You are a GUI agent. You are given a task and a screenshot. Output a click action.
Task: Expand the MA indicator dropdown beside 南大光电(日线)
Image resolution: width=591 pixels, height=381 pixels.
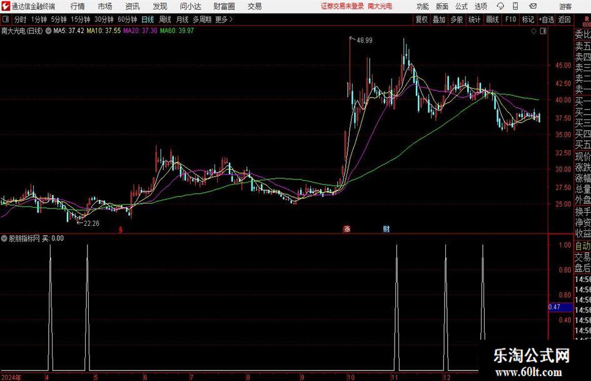point(49,31)
